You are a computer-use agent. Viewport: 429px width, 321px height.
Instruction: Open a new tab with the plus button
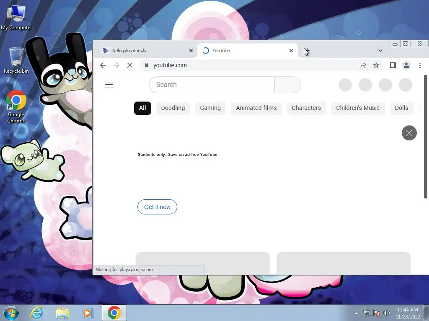coord(306,51)
